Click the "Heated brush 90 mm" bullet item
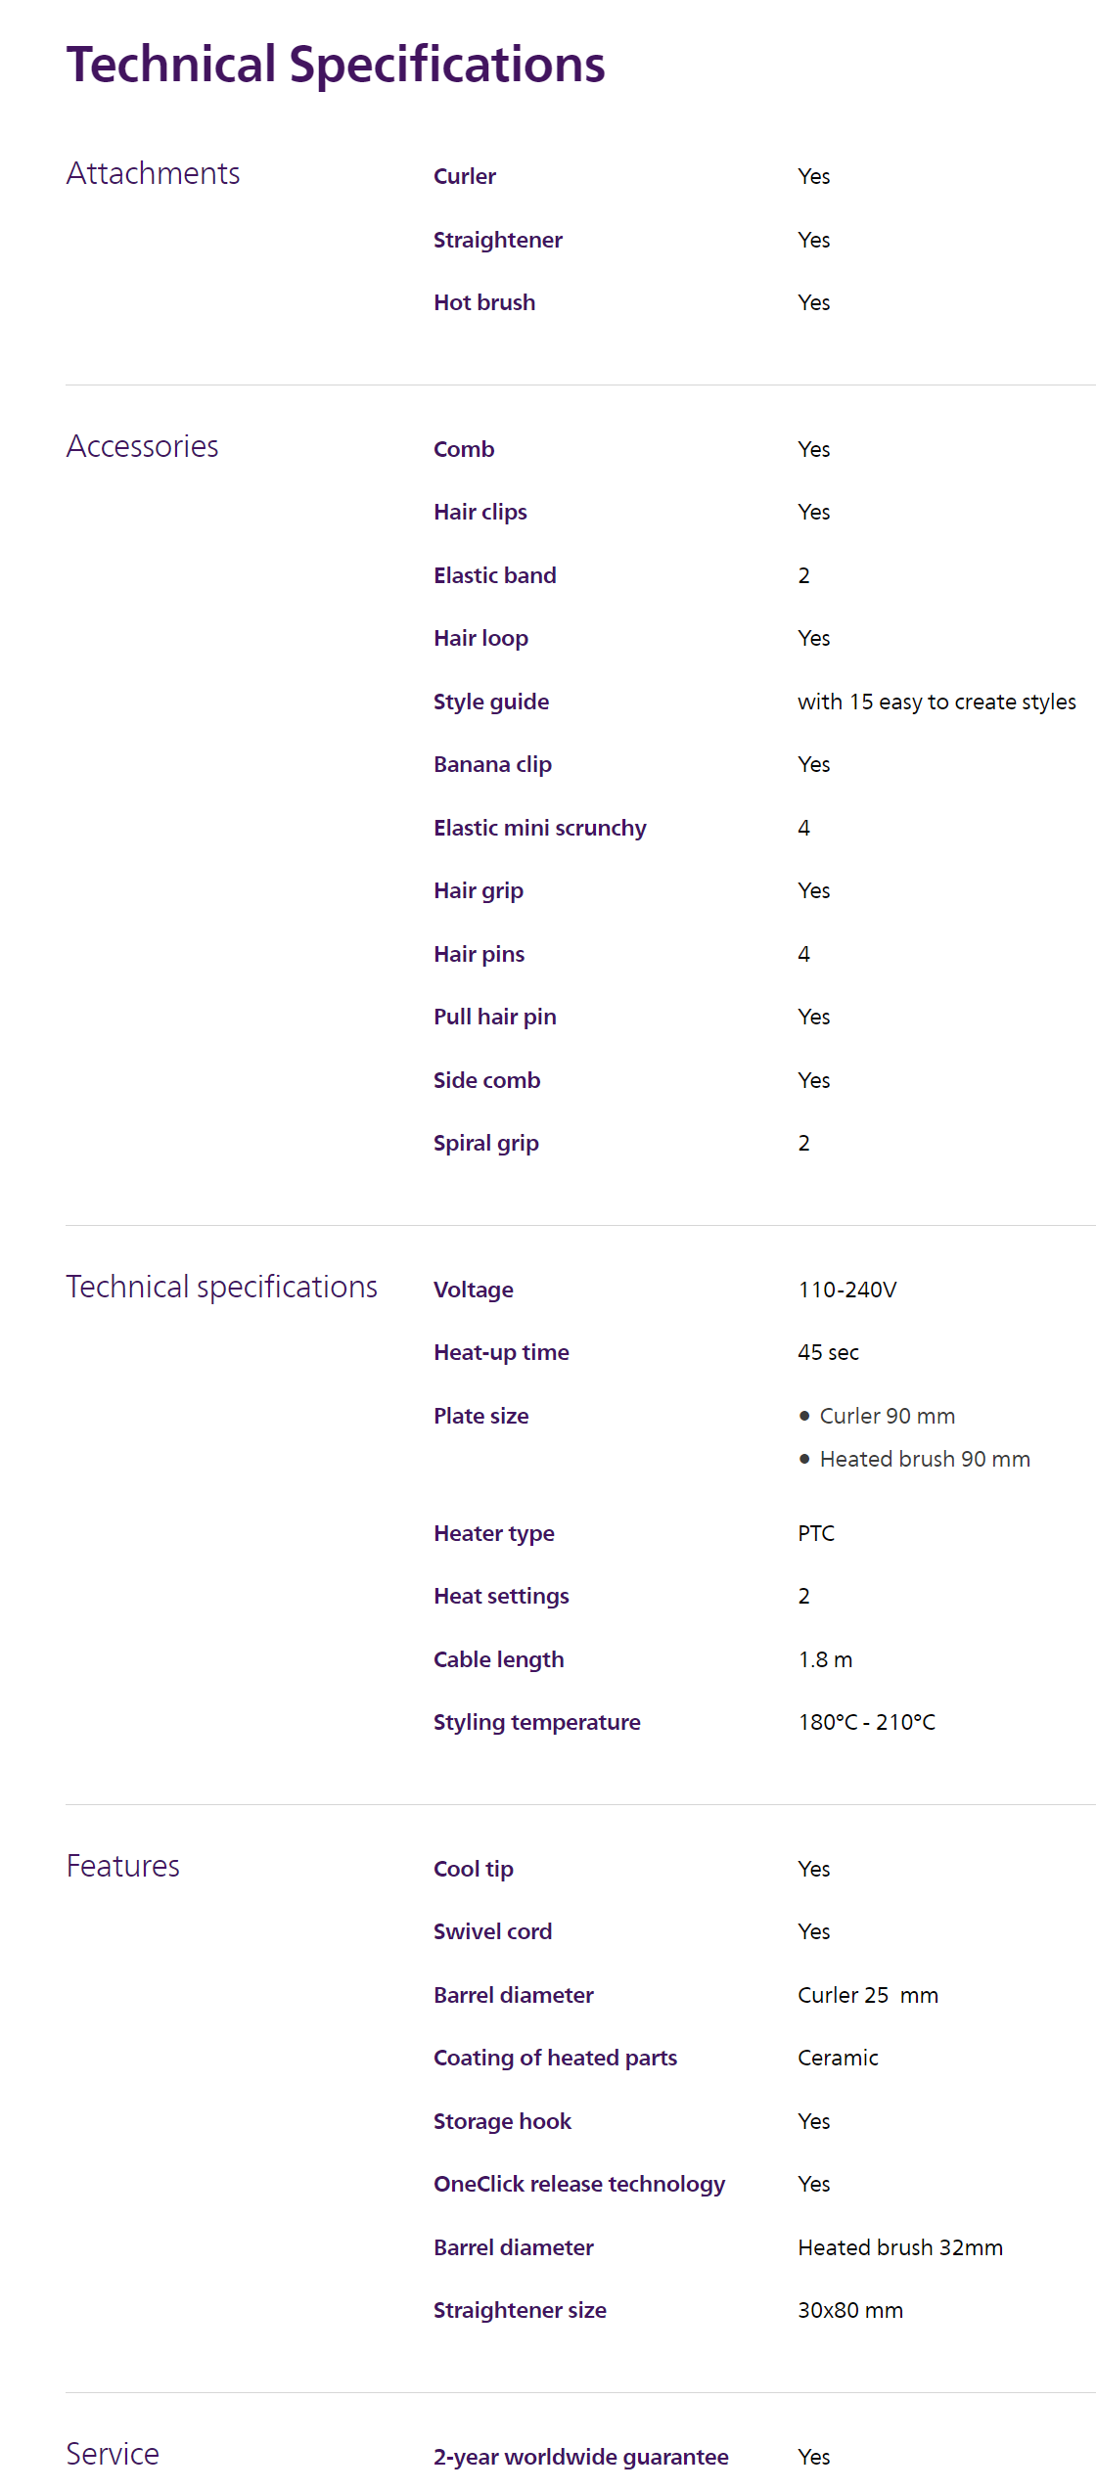This screenshot has height=2491, width=1096. point(925,1459)
